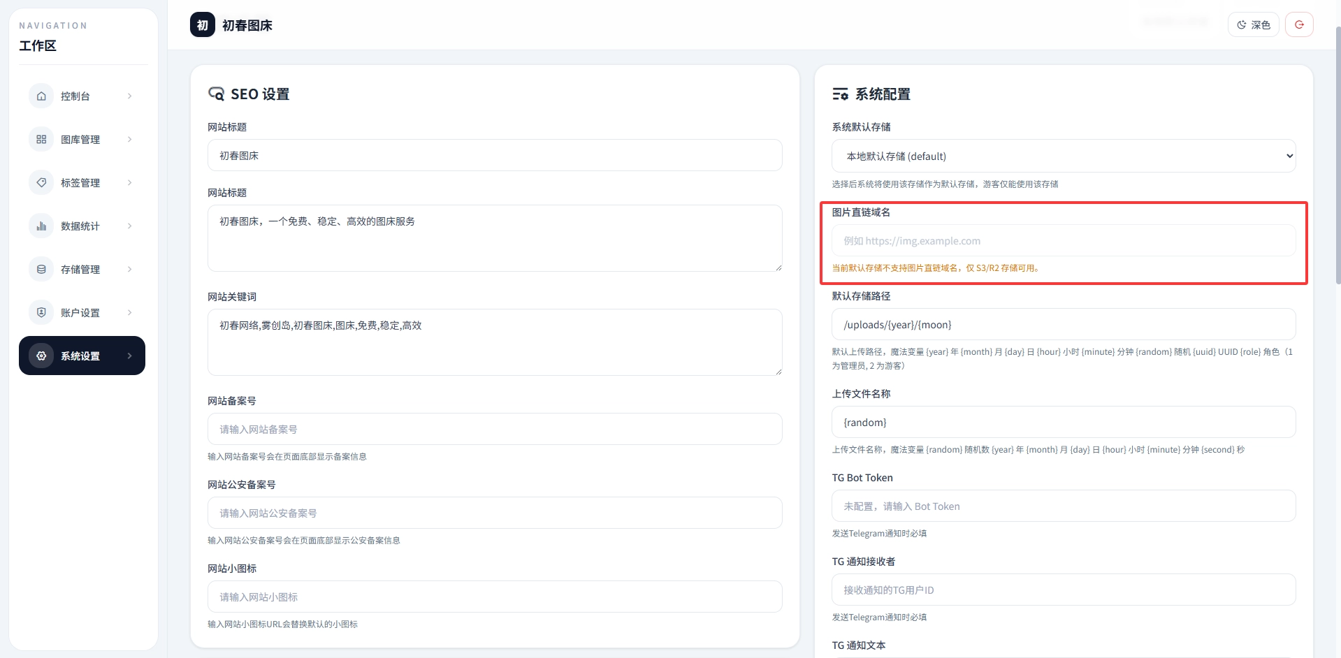
Task: Click the 默认上传路径 magic variable hint
Action: click(1062, 358)
